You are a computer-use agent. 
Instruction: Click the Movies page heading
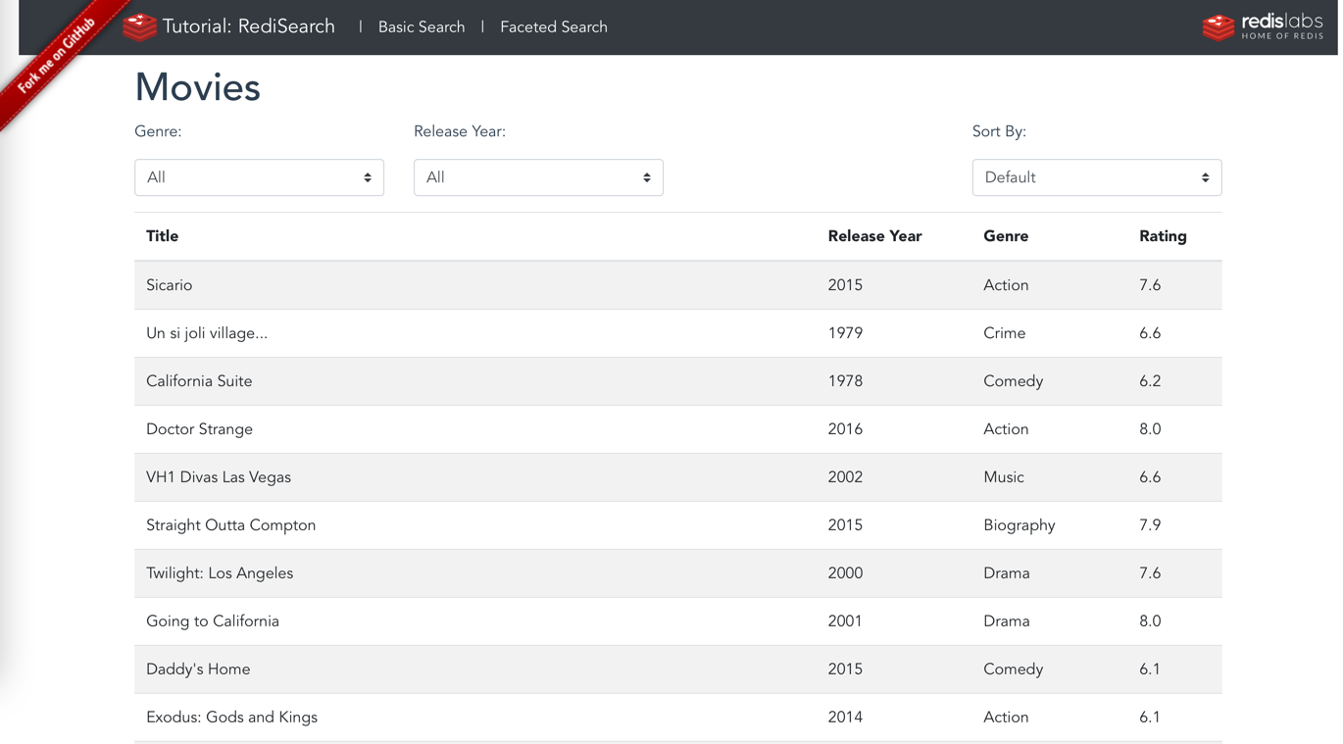(x=198, y=88)
